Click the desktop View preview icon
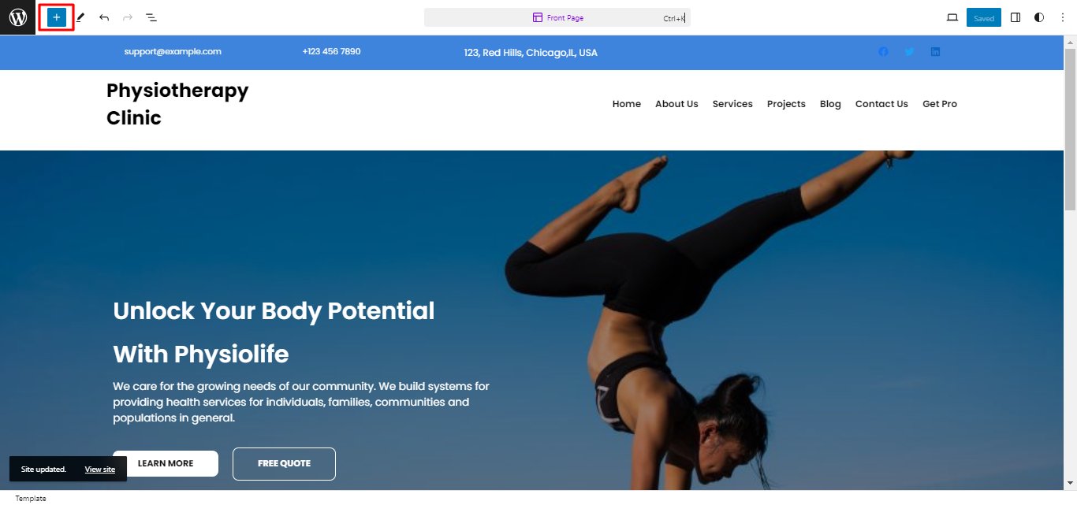This screenshot has width=1077, height=505. pos(952,17)
